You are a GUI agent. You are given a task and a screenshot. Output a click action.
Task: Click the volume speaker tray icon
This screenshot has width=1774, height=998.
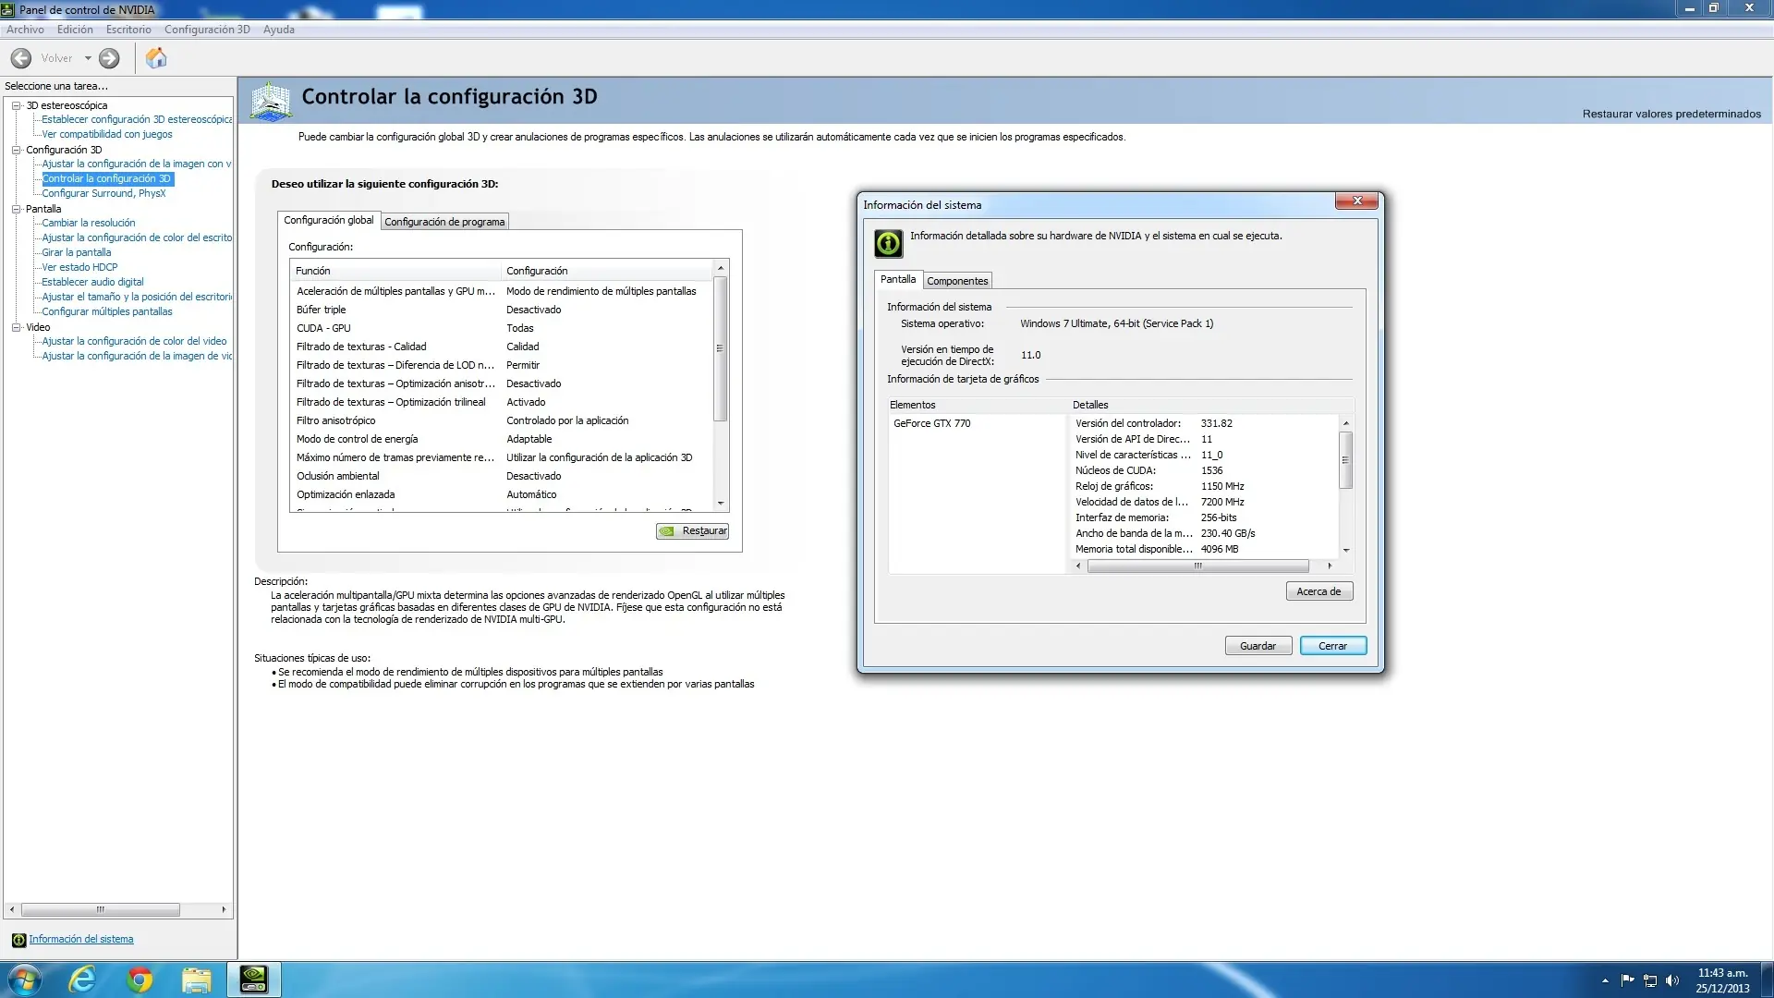[1671, 980]
